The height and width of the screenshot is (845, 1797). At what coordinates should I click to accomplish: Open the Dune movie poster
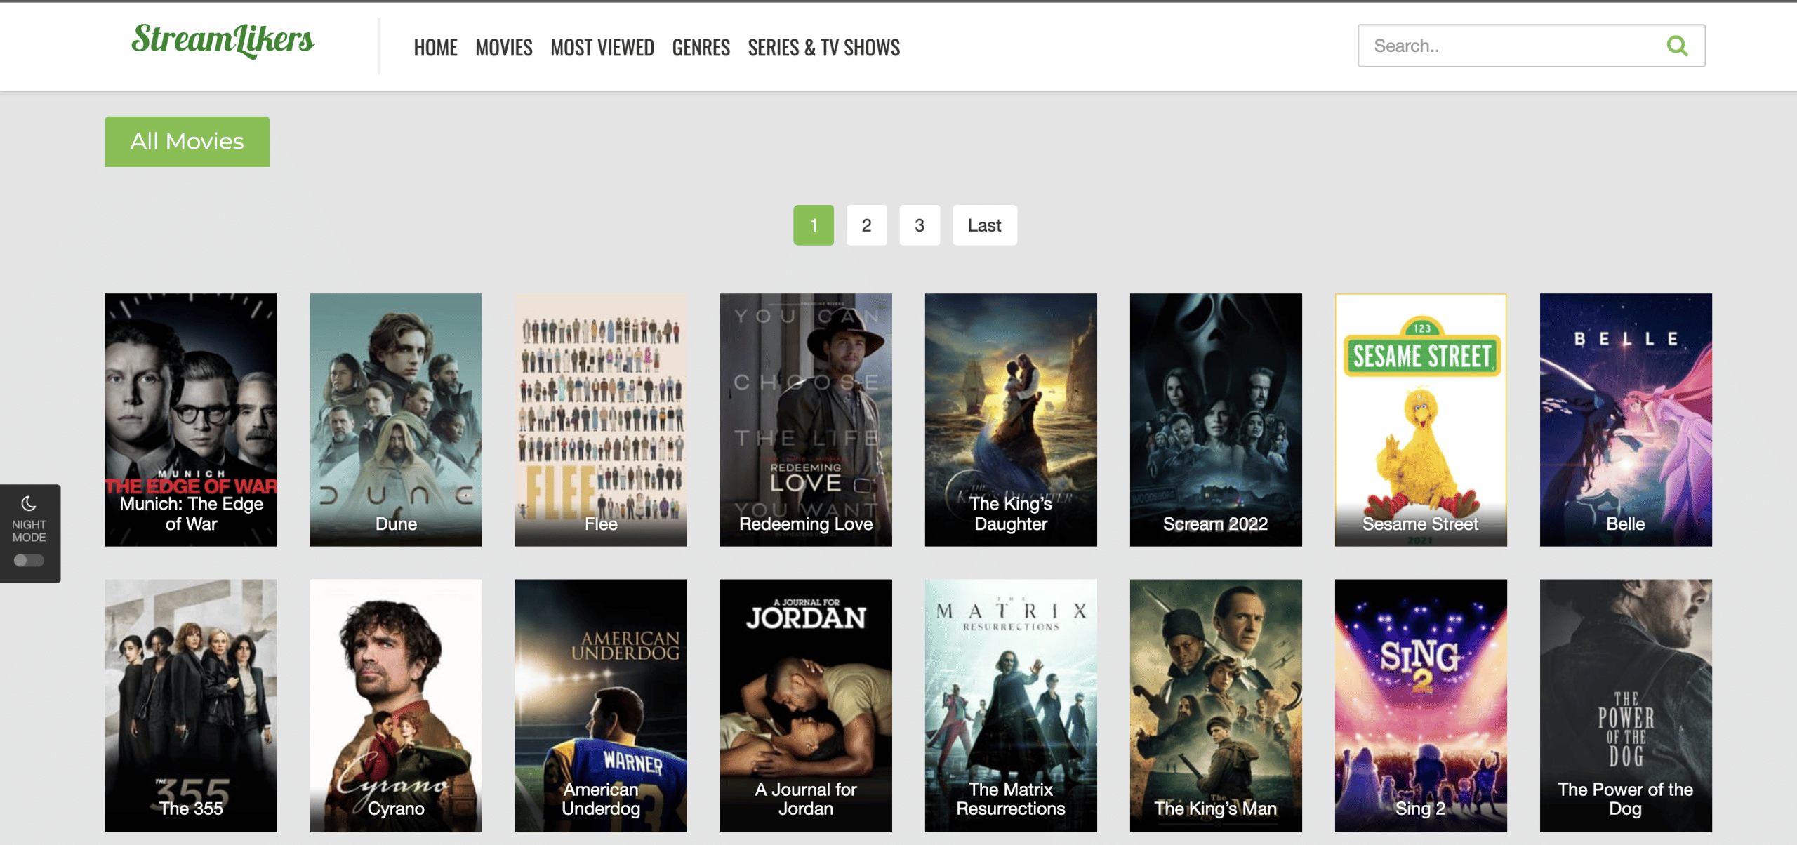(x=396, y=419)
